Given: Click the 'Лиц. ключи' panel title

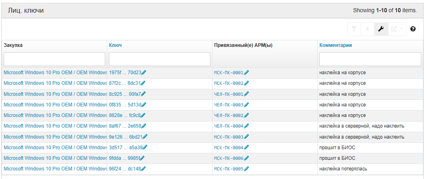Looking at the screenshot, I should point(26,11).
